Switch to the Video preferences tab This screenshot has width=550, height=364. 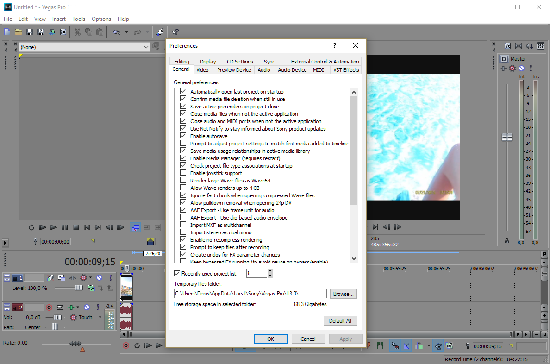click(x=202, y=70)
